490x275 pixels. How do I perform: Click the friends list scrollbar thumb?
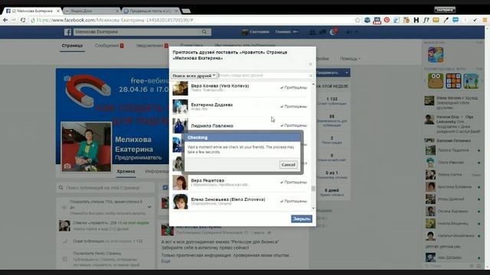pyautogui.click(x=313, y=189)
